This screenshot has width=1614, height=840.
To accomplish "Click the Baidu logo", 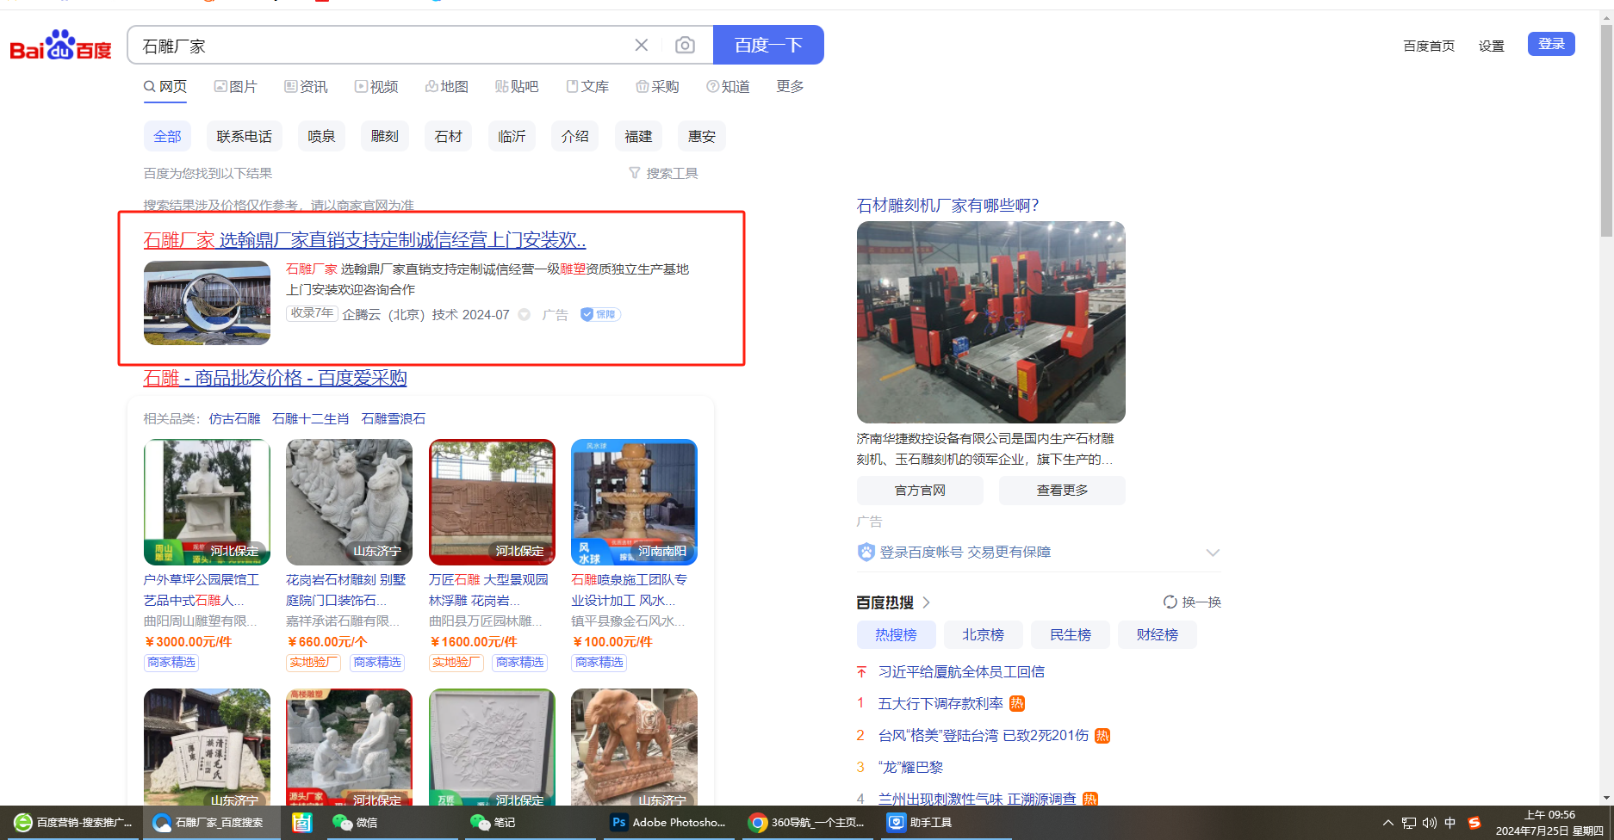I will point(60,46).
